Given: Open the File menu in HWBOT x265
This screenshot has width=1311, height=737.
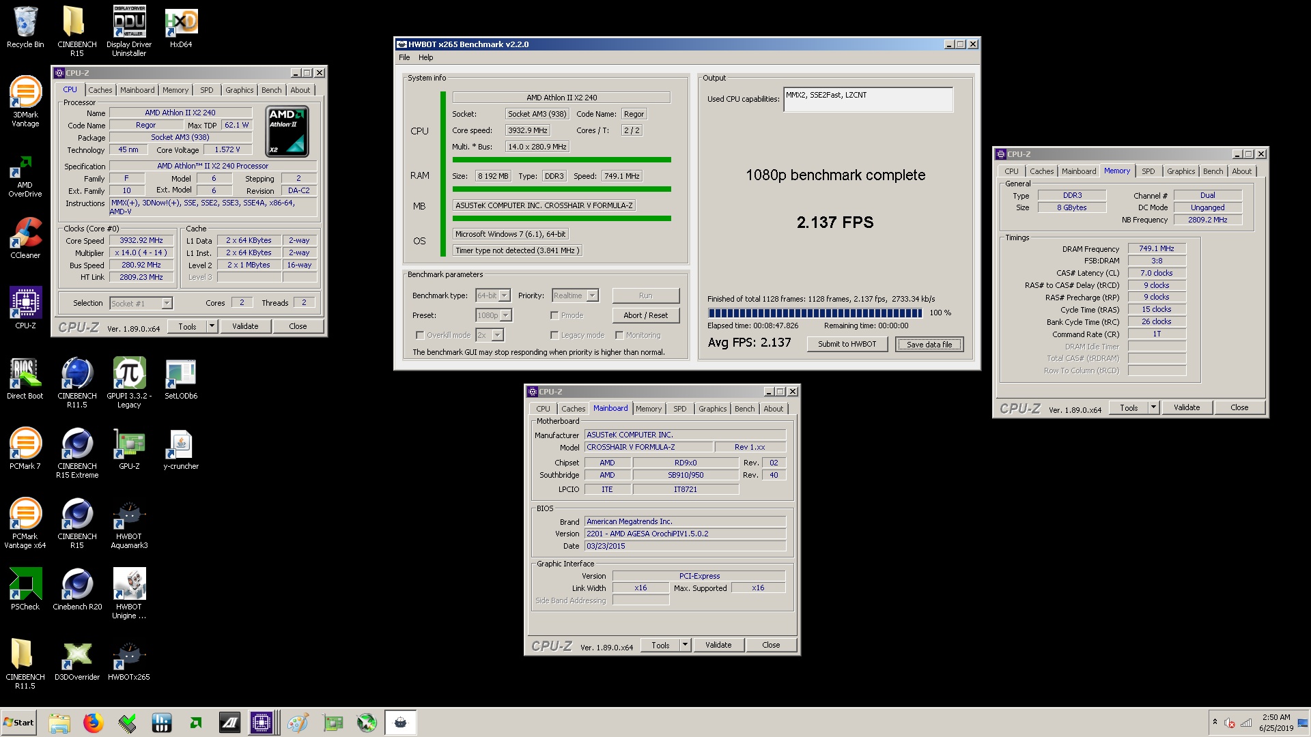Looking at the screenshot, I should [x=404, y=57].
